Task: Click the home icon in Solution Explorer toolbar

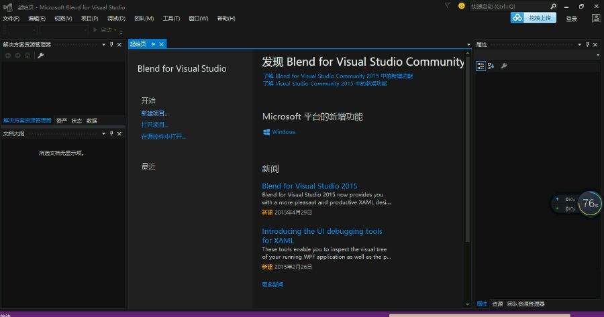Action: [28, 56]
